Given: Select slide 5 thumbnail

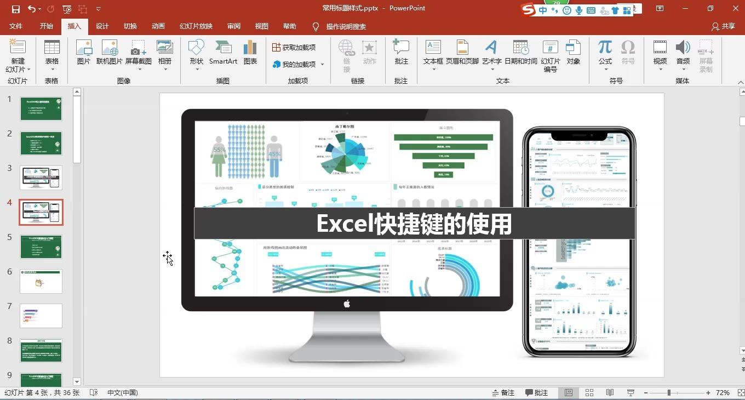Looking at the screenshot, I should coord(41,247).
